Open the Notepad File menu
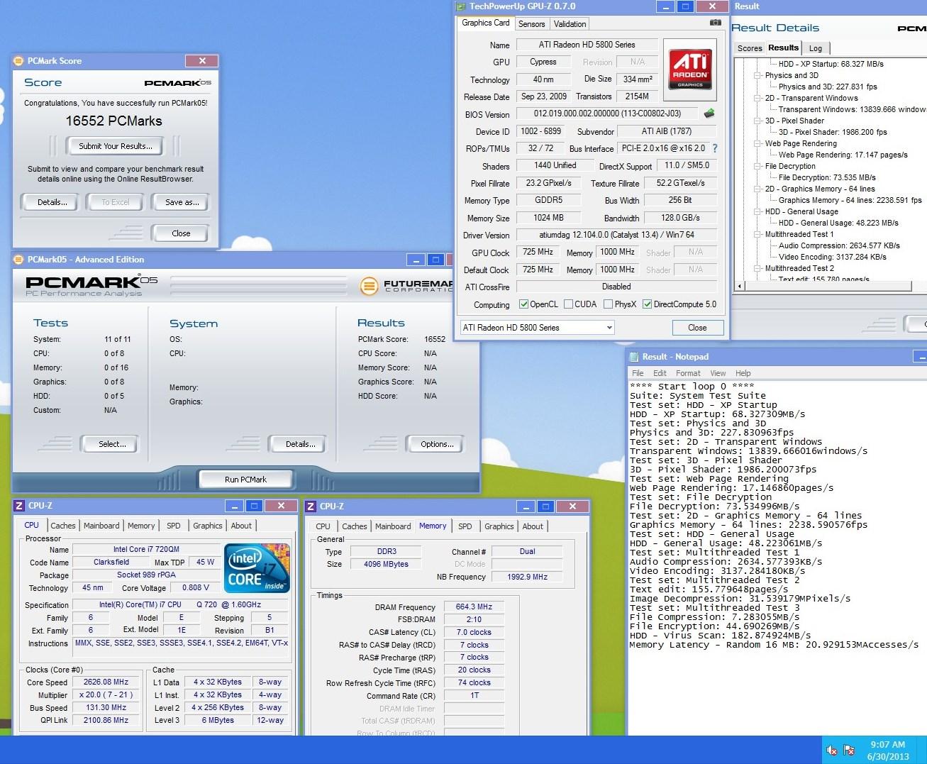 click(638, 373)
